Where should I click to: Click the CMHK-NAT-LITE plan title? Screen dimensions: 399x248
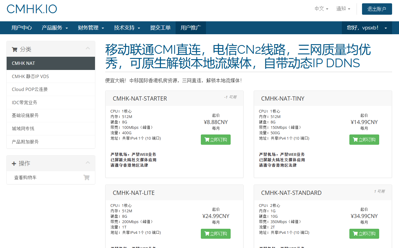tap(134, 193)
